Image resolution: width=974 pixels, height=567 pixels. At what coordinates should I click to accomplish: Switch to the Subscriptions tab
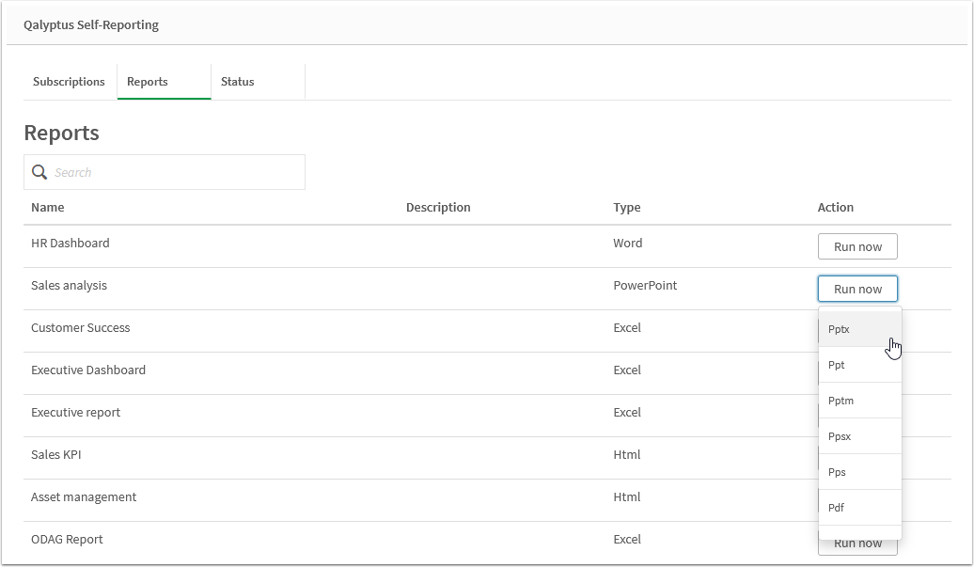[x=69, y=82]
